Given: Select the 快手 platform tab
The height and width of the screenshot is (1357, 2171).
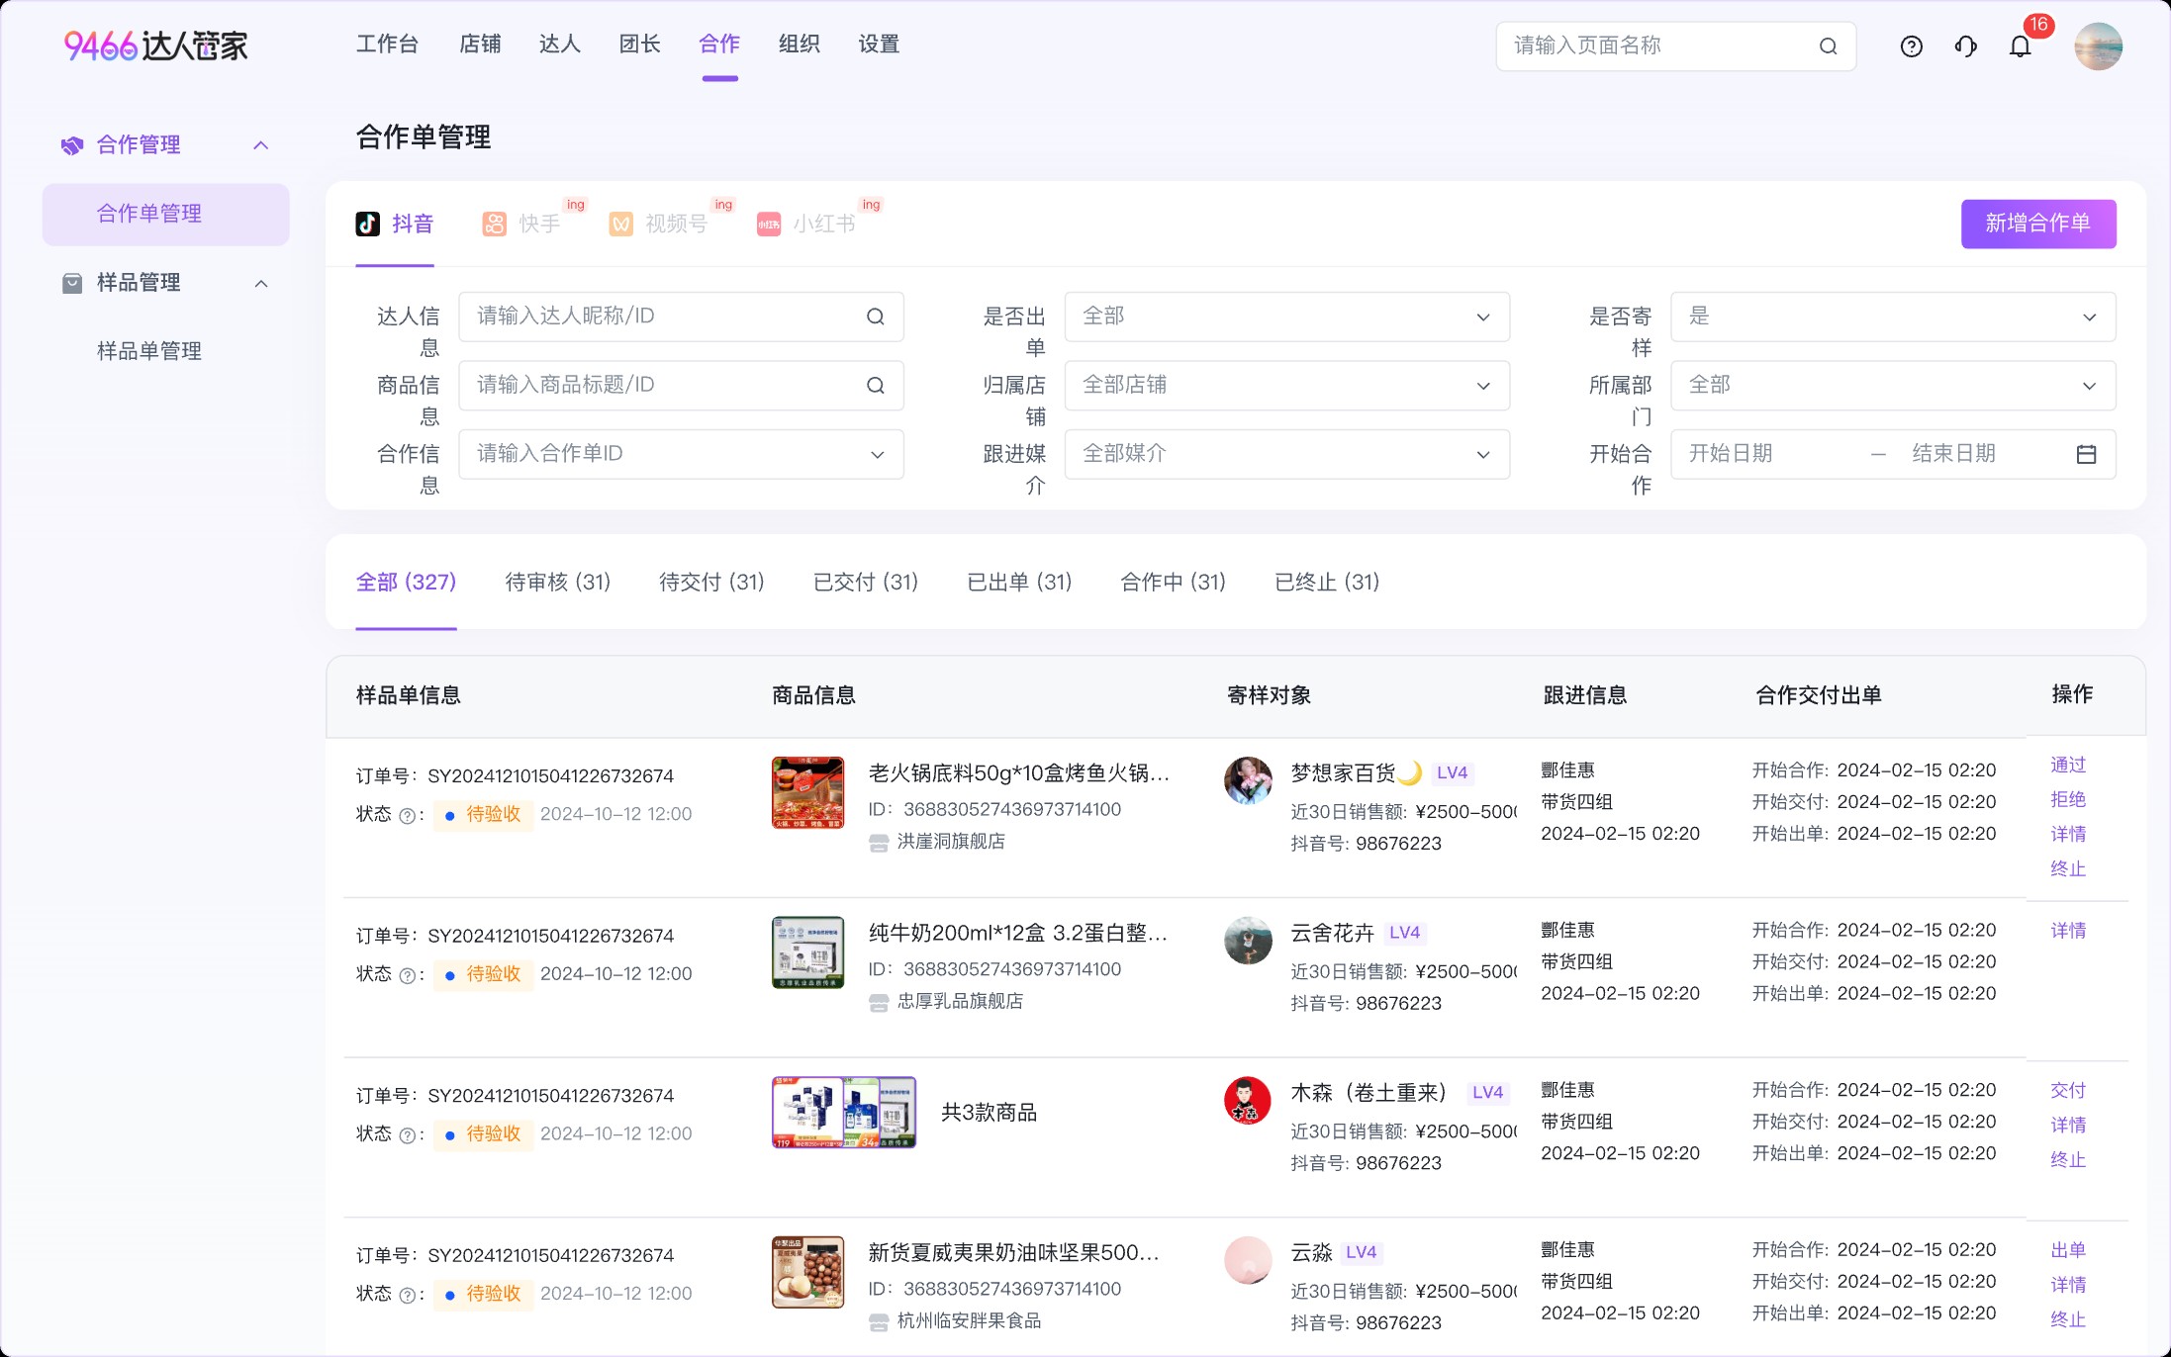Looking at the screenshot, I should pos(522,224).
